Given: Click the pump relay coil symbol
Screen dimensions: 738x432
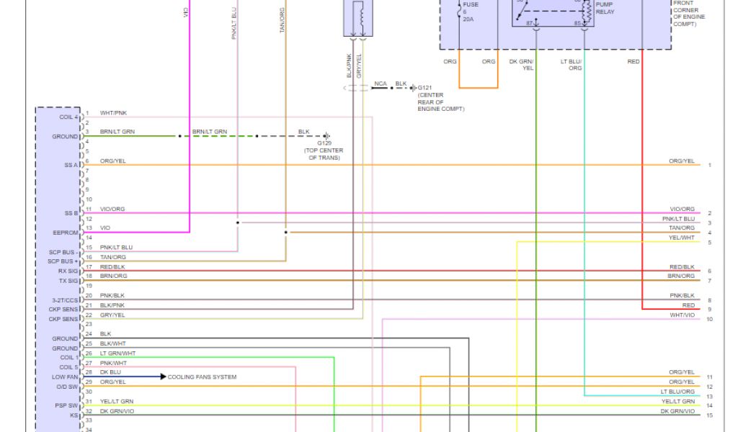Looking at the screenshot, I should pos(586,10).
